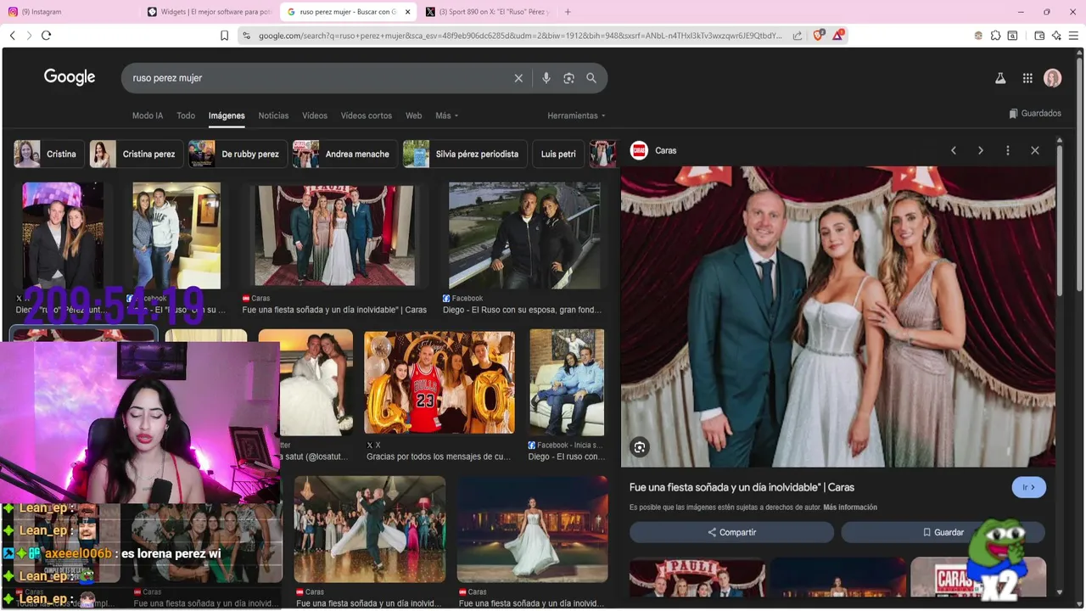Show previous image in Caras panel
This screenshot has height=611, width=1086.
pyautogui.click(x=954, y=150)
